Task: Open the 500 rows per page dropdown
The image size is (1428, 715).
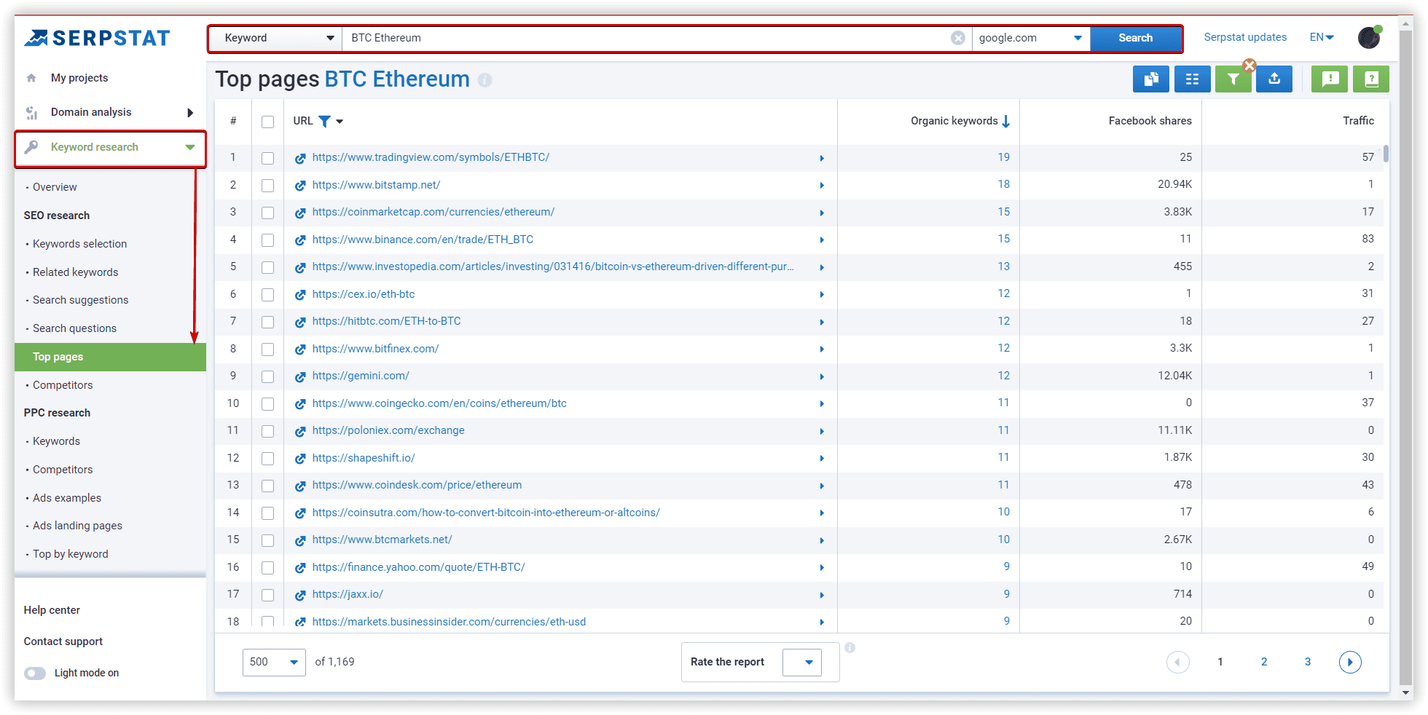Action: coord(274,662)
